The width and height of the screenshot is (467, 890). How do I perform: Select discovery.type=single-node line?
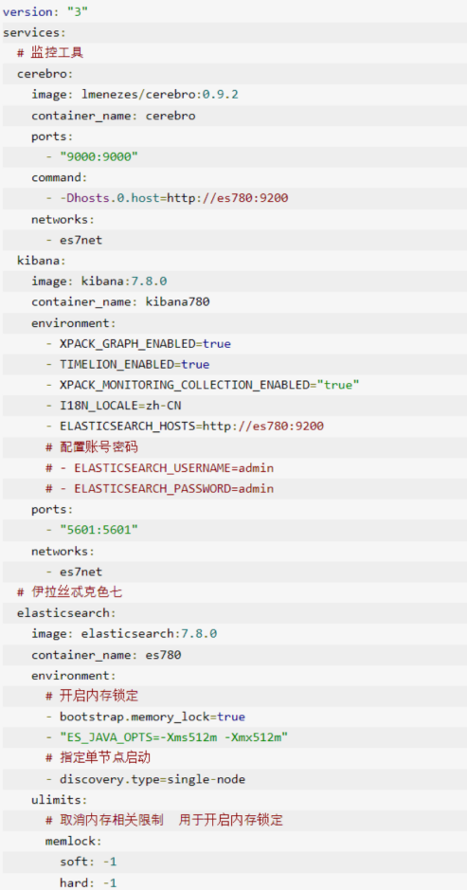point(145,779)
